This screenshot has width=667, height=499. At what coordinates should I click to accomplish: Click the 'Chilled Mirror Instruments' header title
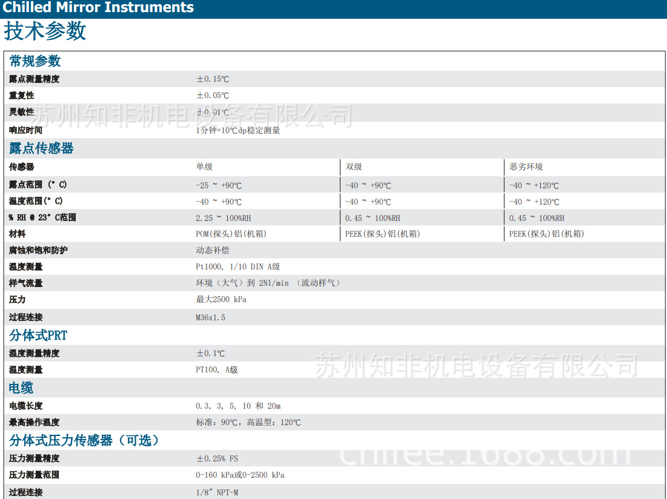(98, 7)
